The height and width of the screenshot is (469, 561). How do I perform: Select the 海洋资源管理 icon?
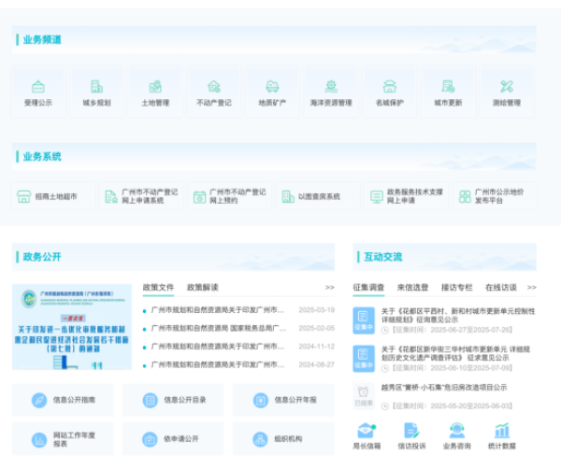click(330, 87)
